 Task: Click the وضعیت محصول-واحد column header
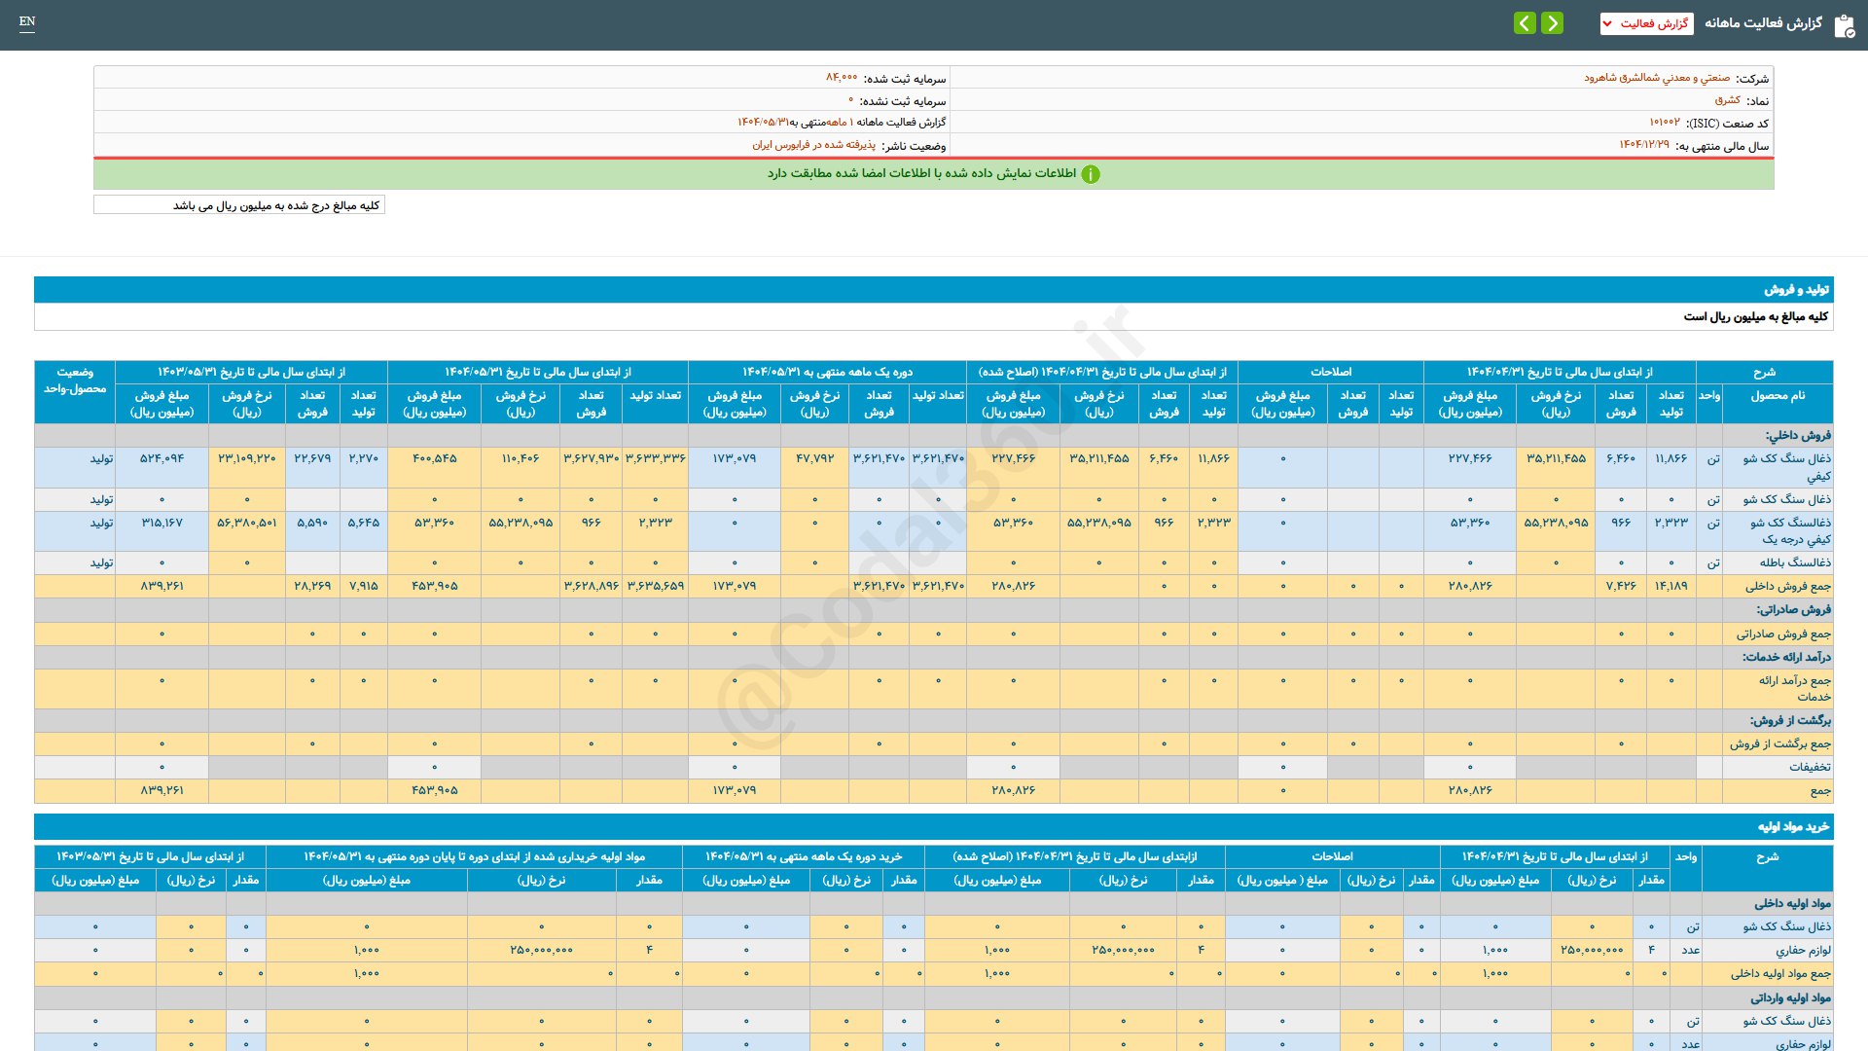[x=75, y=381]
